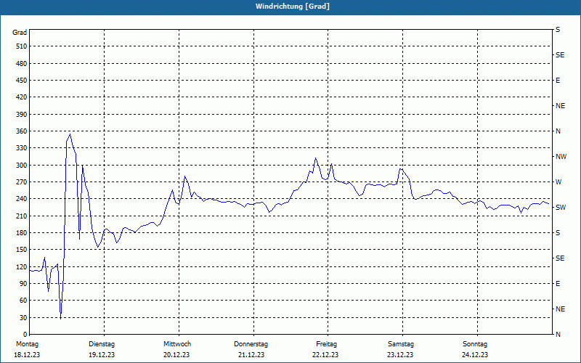
Task: Click the 'Freitag' day label
Action: click(x=326, y=344)
